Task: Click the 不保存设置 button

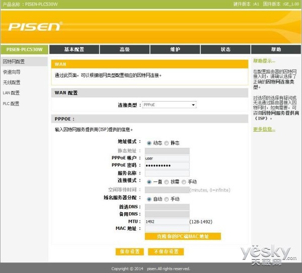Action: 166,252
